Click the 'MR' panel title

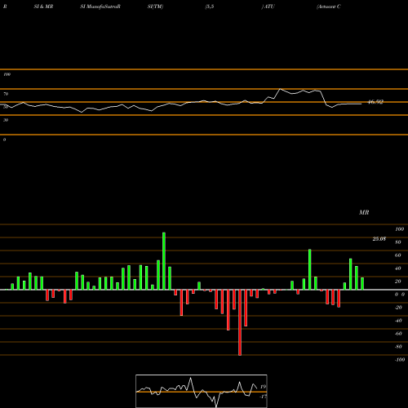point(364,212)
